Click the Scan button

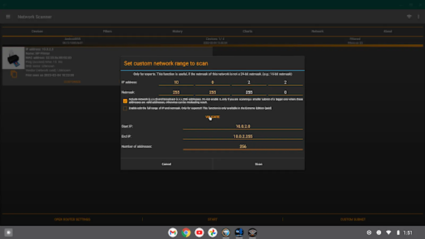[259, 164]
